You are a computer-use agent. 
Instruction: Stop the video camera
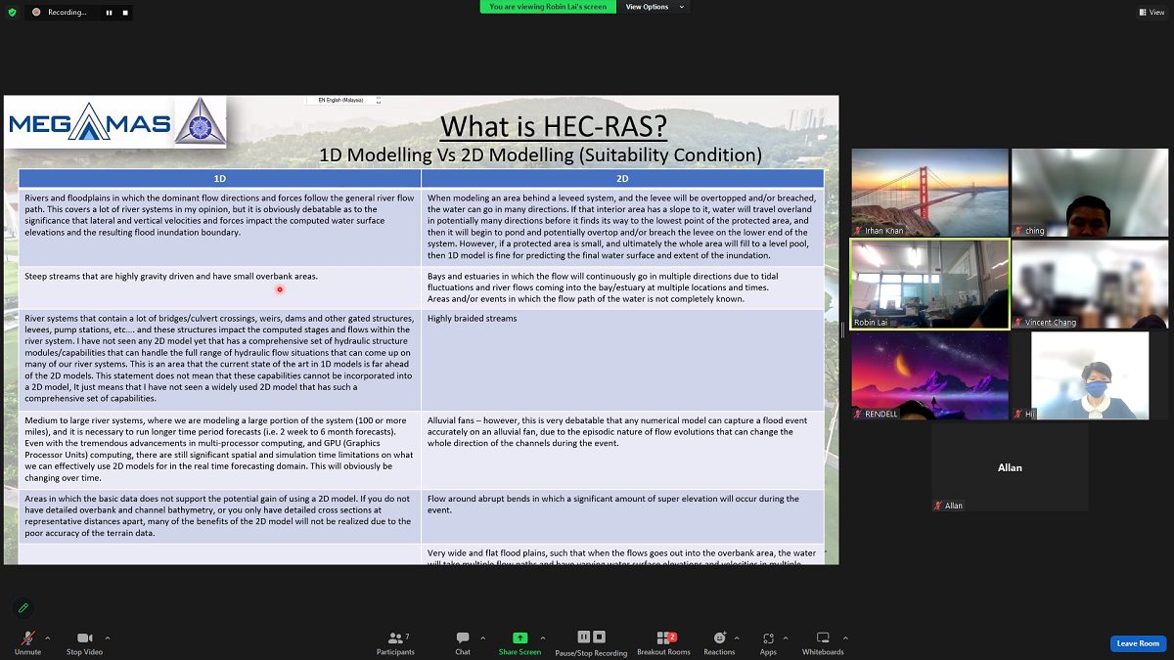pyautogui.click(x=84, y=642)
